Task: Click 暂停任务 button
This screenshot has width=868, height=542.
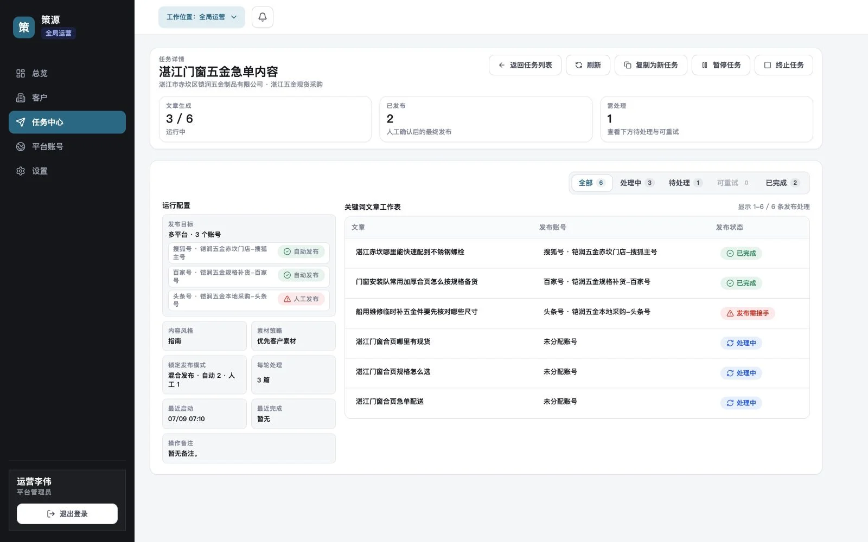Action: tap(721, 65)
